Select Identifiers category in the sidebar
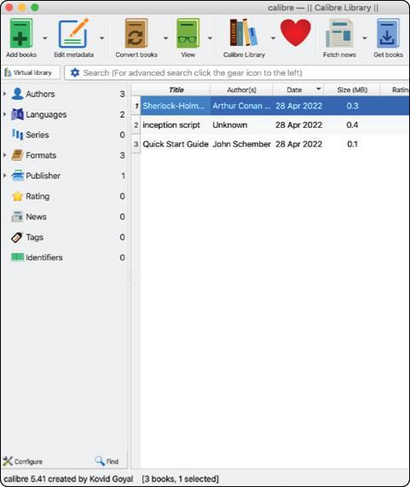The width and height of the screenshot is (410, 487). pyautogui.click(x=44, y=258)
